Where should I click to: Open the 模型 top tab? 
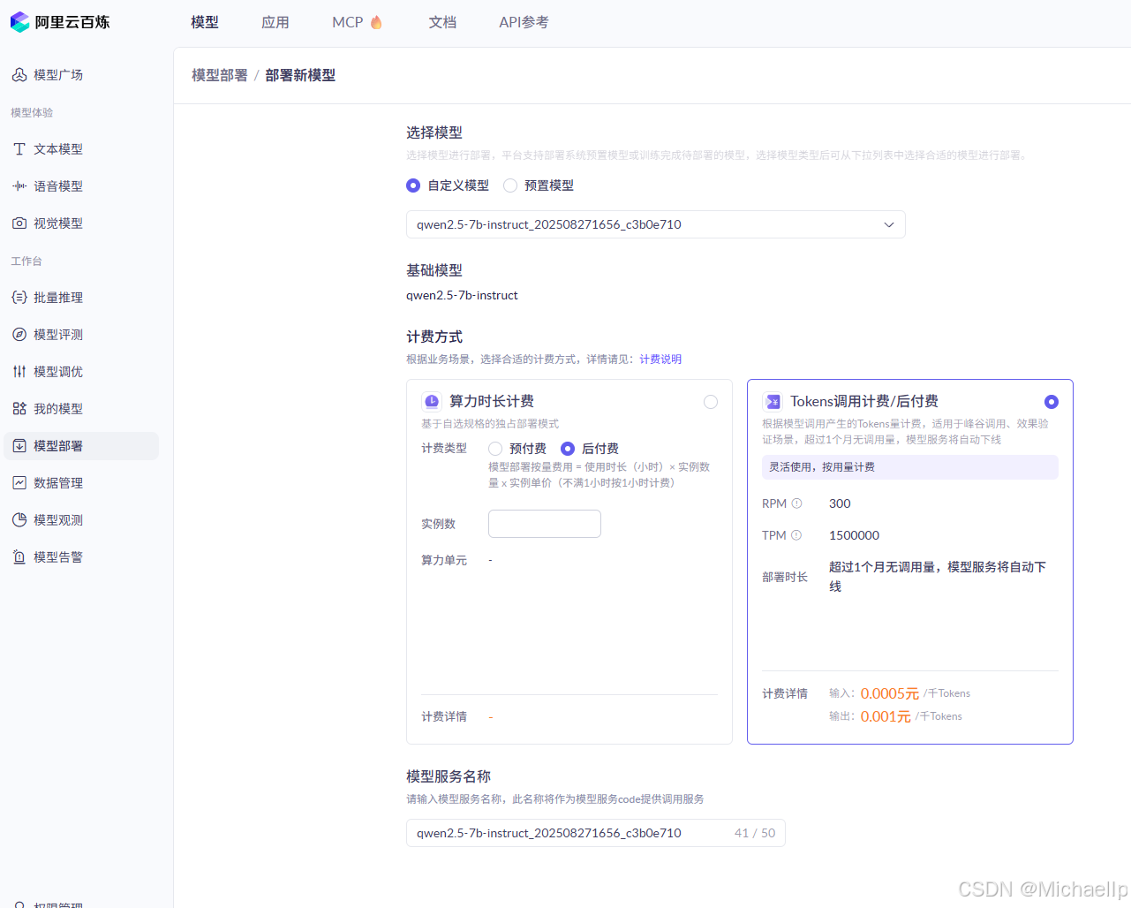[x=205, y=22]
